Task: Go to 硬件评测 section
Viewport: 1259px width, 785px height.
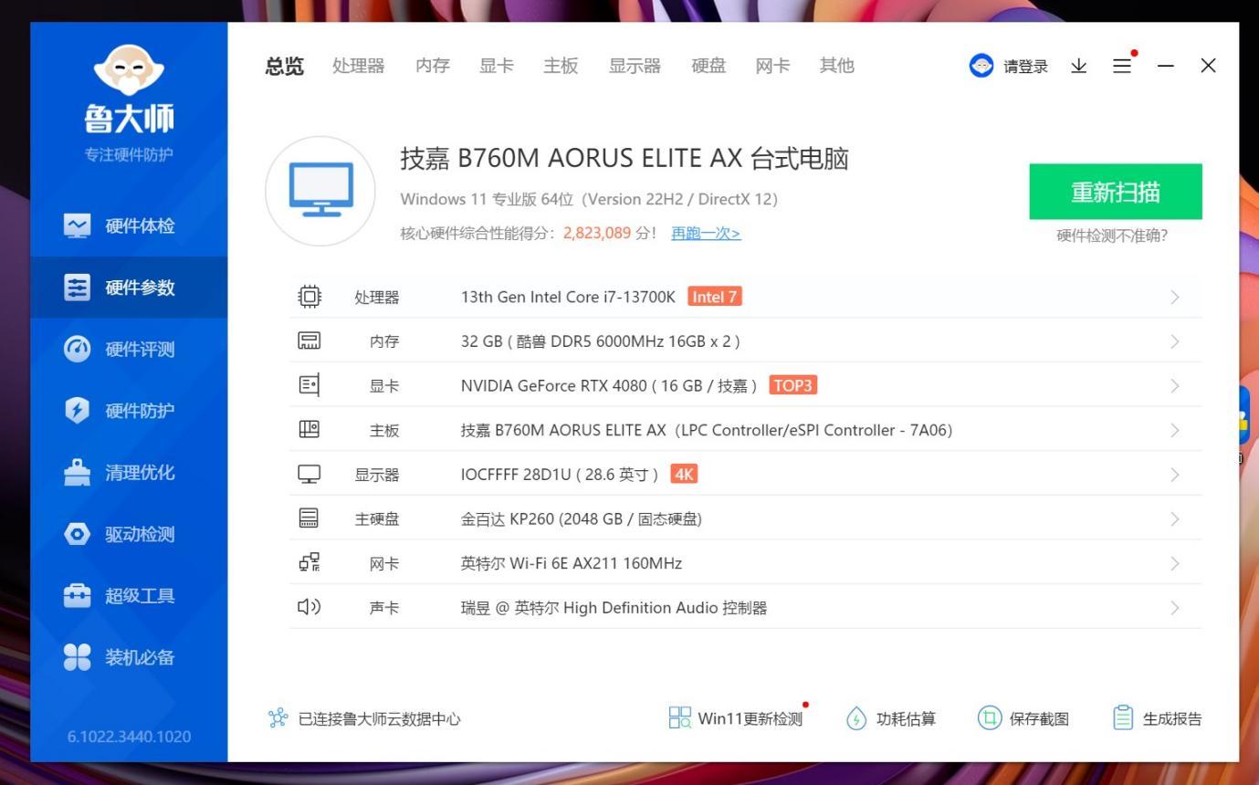Action: pyautogui.click(x=129, y=349)
